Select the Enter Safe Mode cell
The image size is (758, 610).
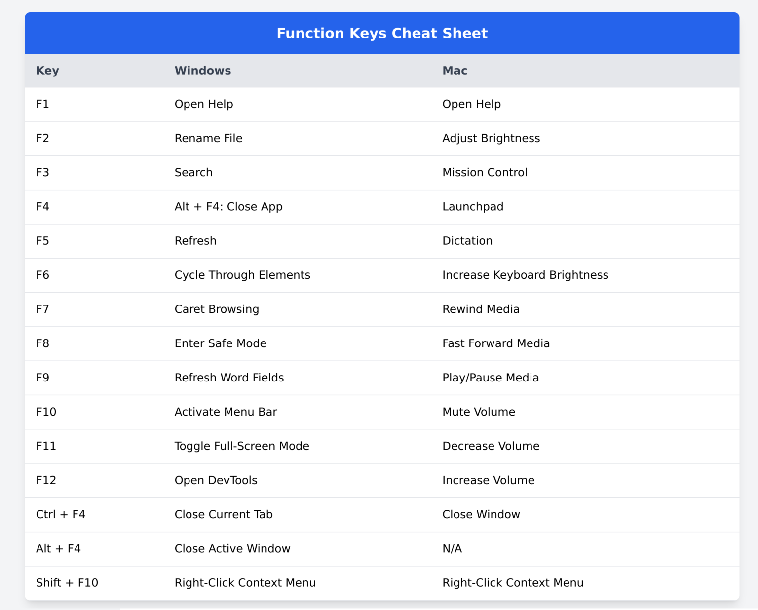[220, 343]
